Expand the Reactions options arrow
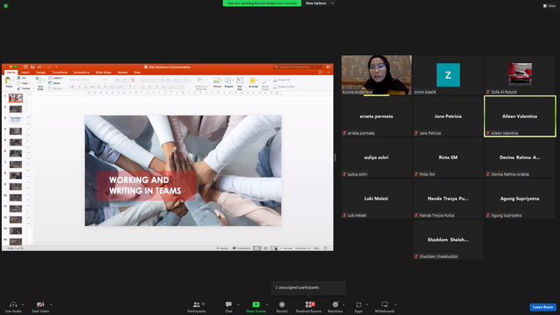Image resolution: width=560 pixels, height=315 pixels. click(x=344, y=304)
